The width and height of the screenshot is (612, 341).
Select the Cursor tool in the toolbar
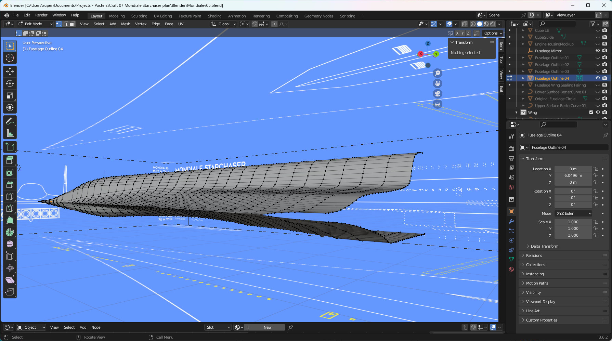coord(10,58)
